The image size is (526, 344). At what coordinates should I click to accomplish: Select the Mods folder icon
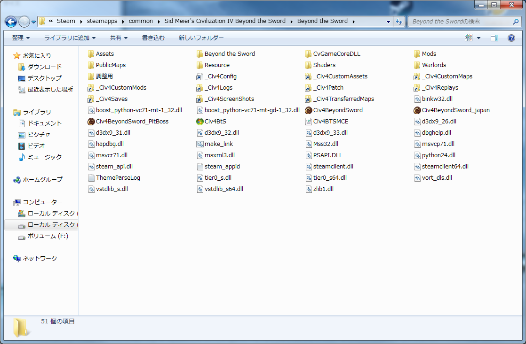[417, 54]
